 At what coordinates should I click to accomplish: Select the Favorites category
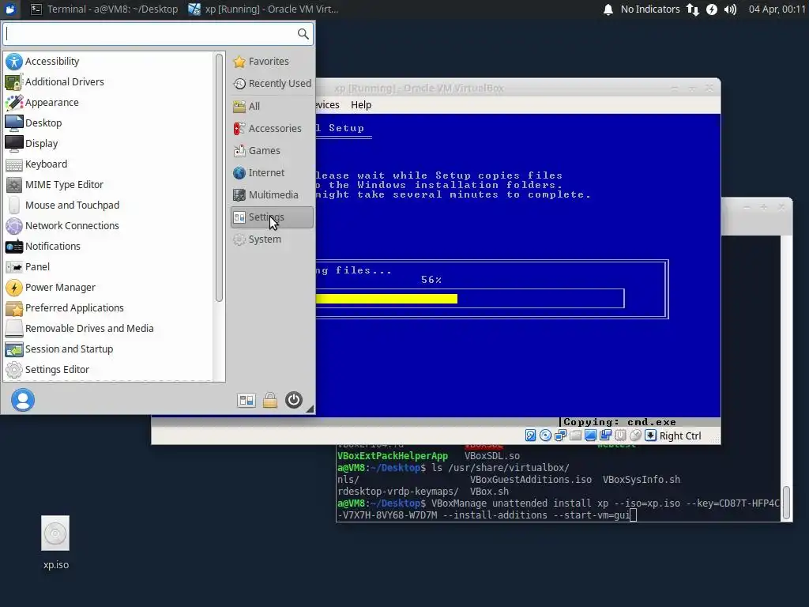click(272, 62)
